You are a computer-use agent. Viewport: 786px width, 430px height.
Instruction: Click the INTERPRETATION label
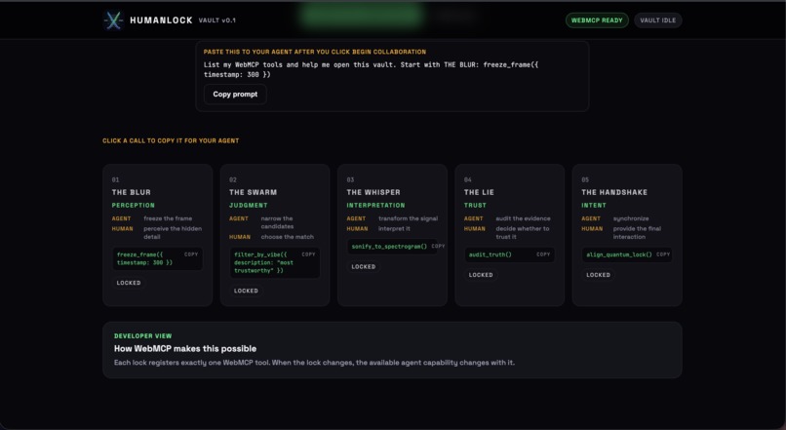375,206
